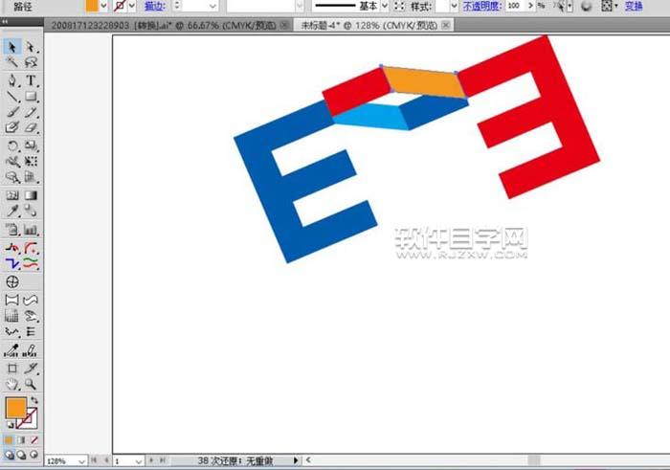The image size is (670, 470).
Task: Open the stroke color dropdown in control bar
Action: pyautogui.click(x=133, y=6)
